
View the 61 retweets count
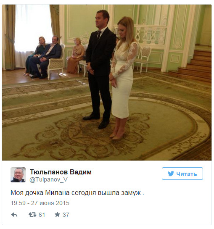42,215
